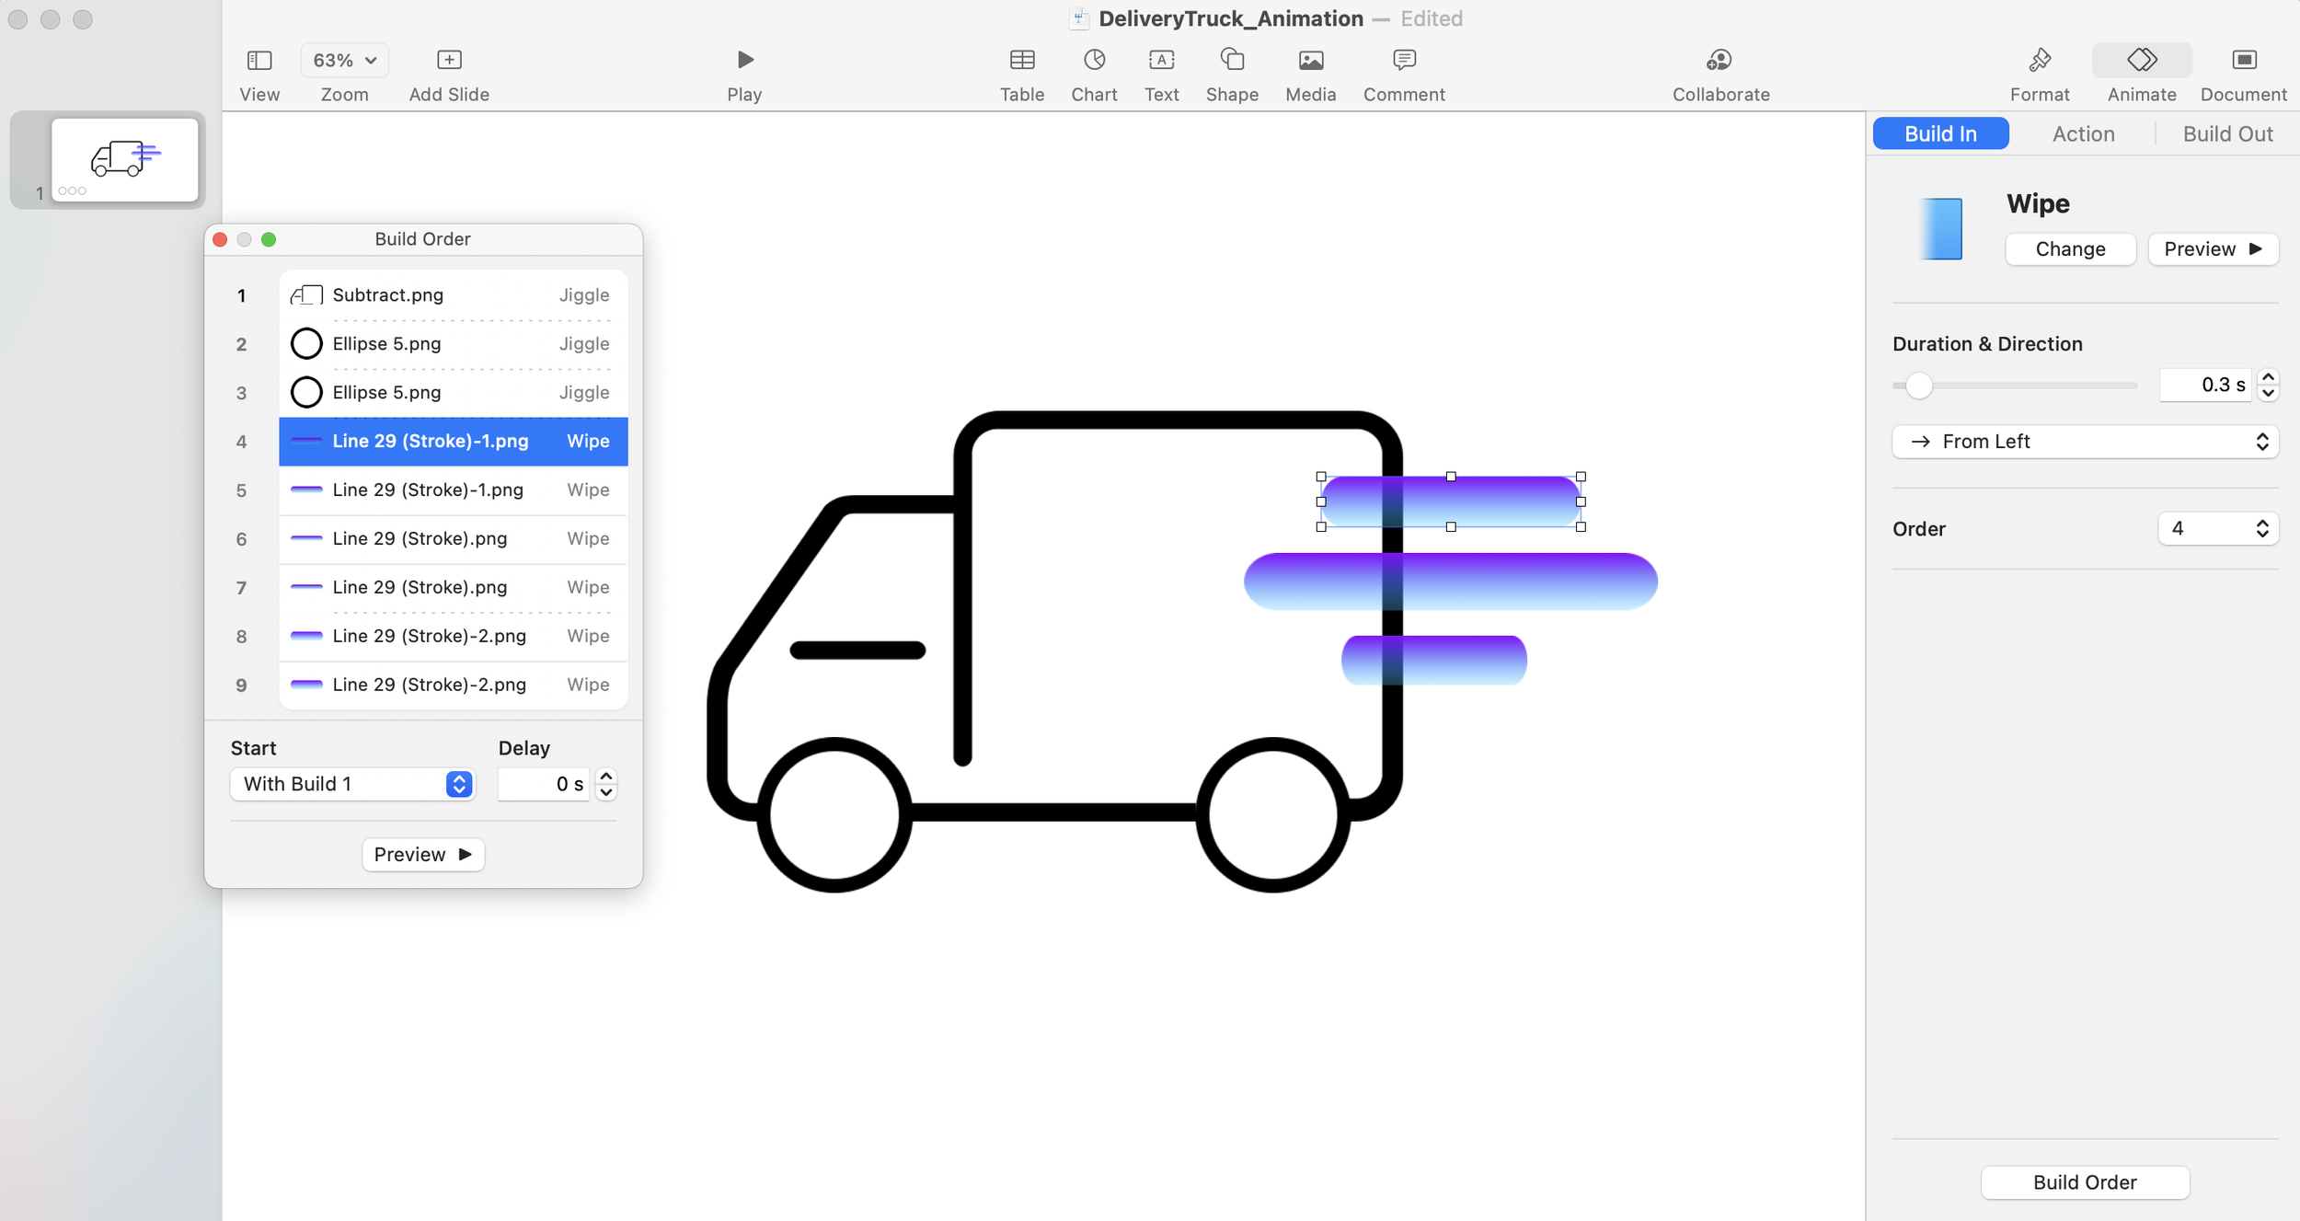The width and height of the screenshot is (2300, 1221).
Task: Decrease the Delay with down stepper
Action: pyautogui.click(x=605, y=793)
